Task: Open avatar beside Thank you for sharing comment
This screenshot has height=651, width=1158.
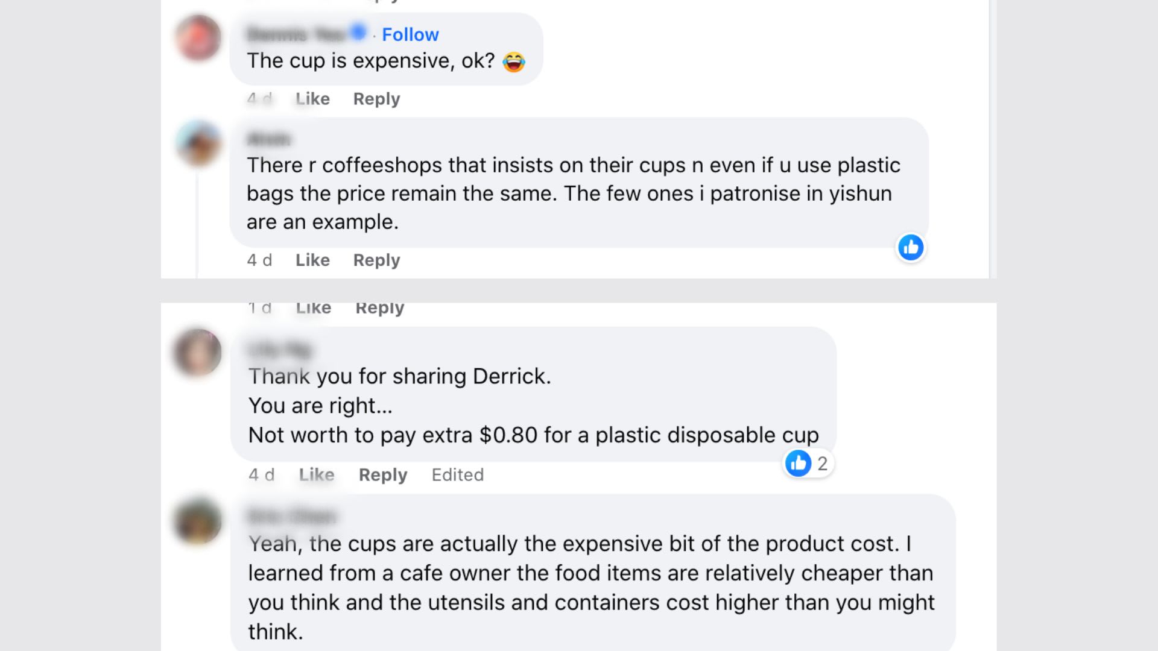Action: pos(198,352)
